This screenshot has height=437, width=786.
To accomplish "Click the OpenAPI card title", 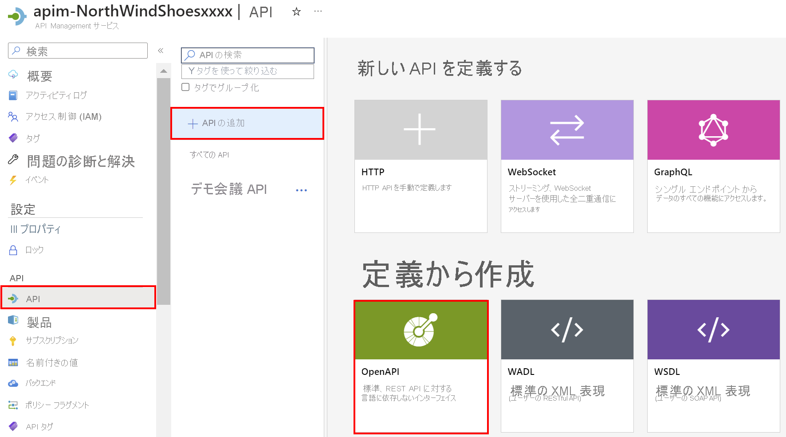I will [x=381, y=372].
